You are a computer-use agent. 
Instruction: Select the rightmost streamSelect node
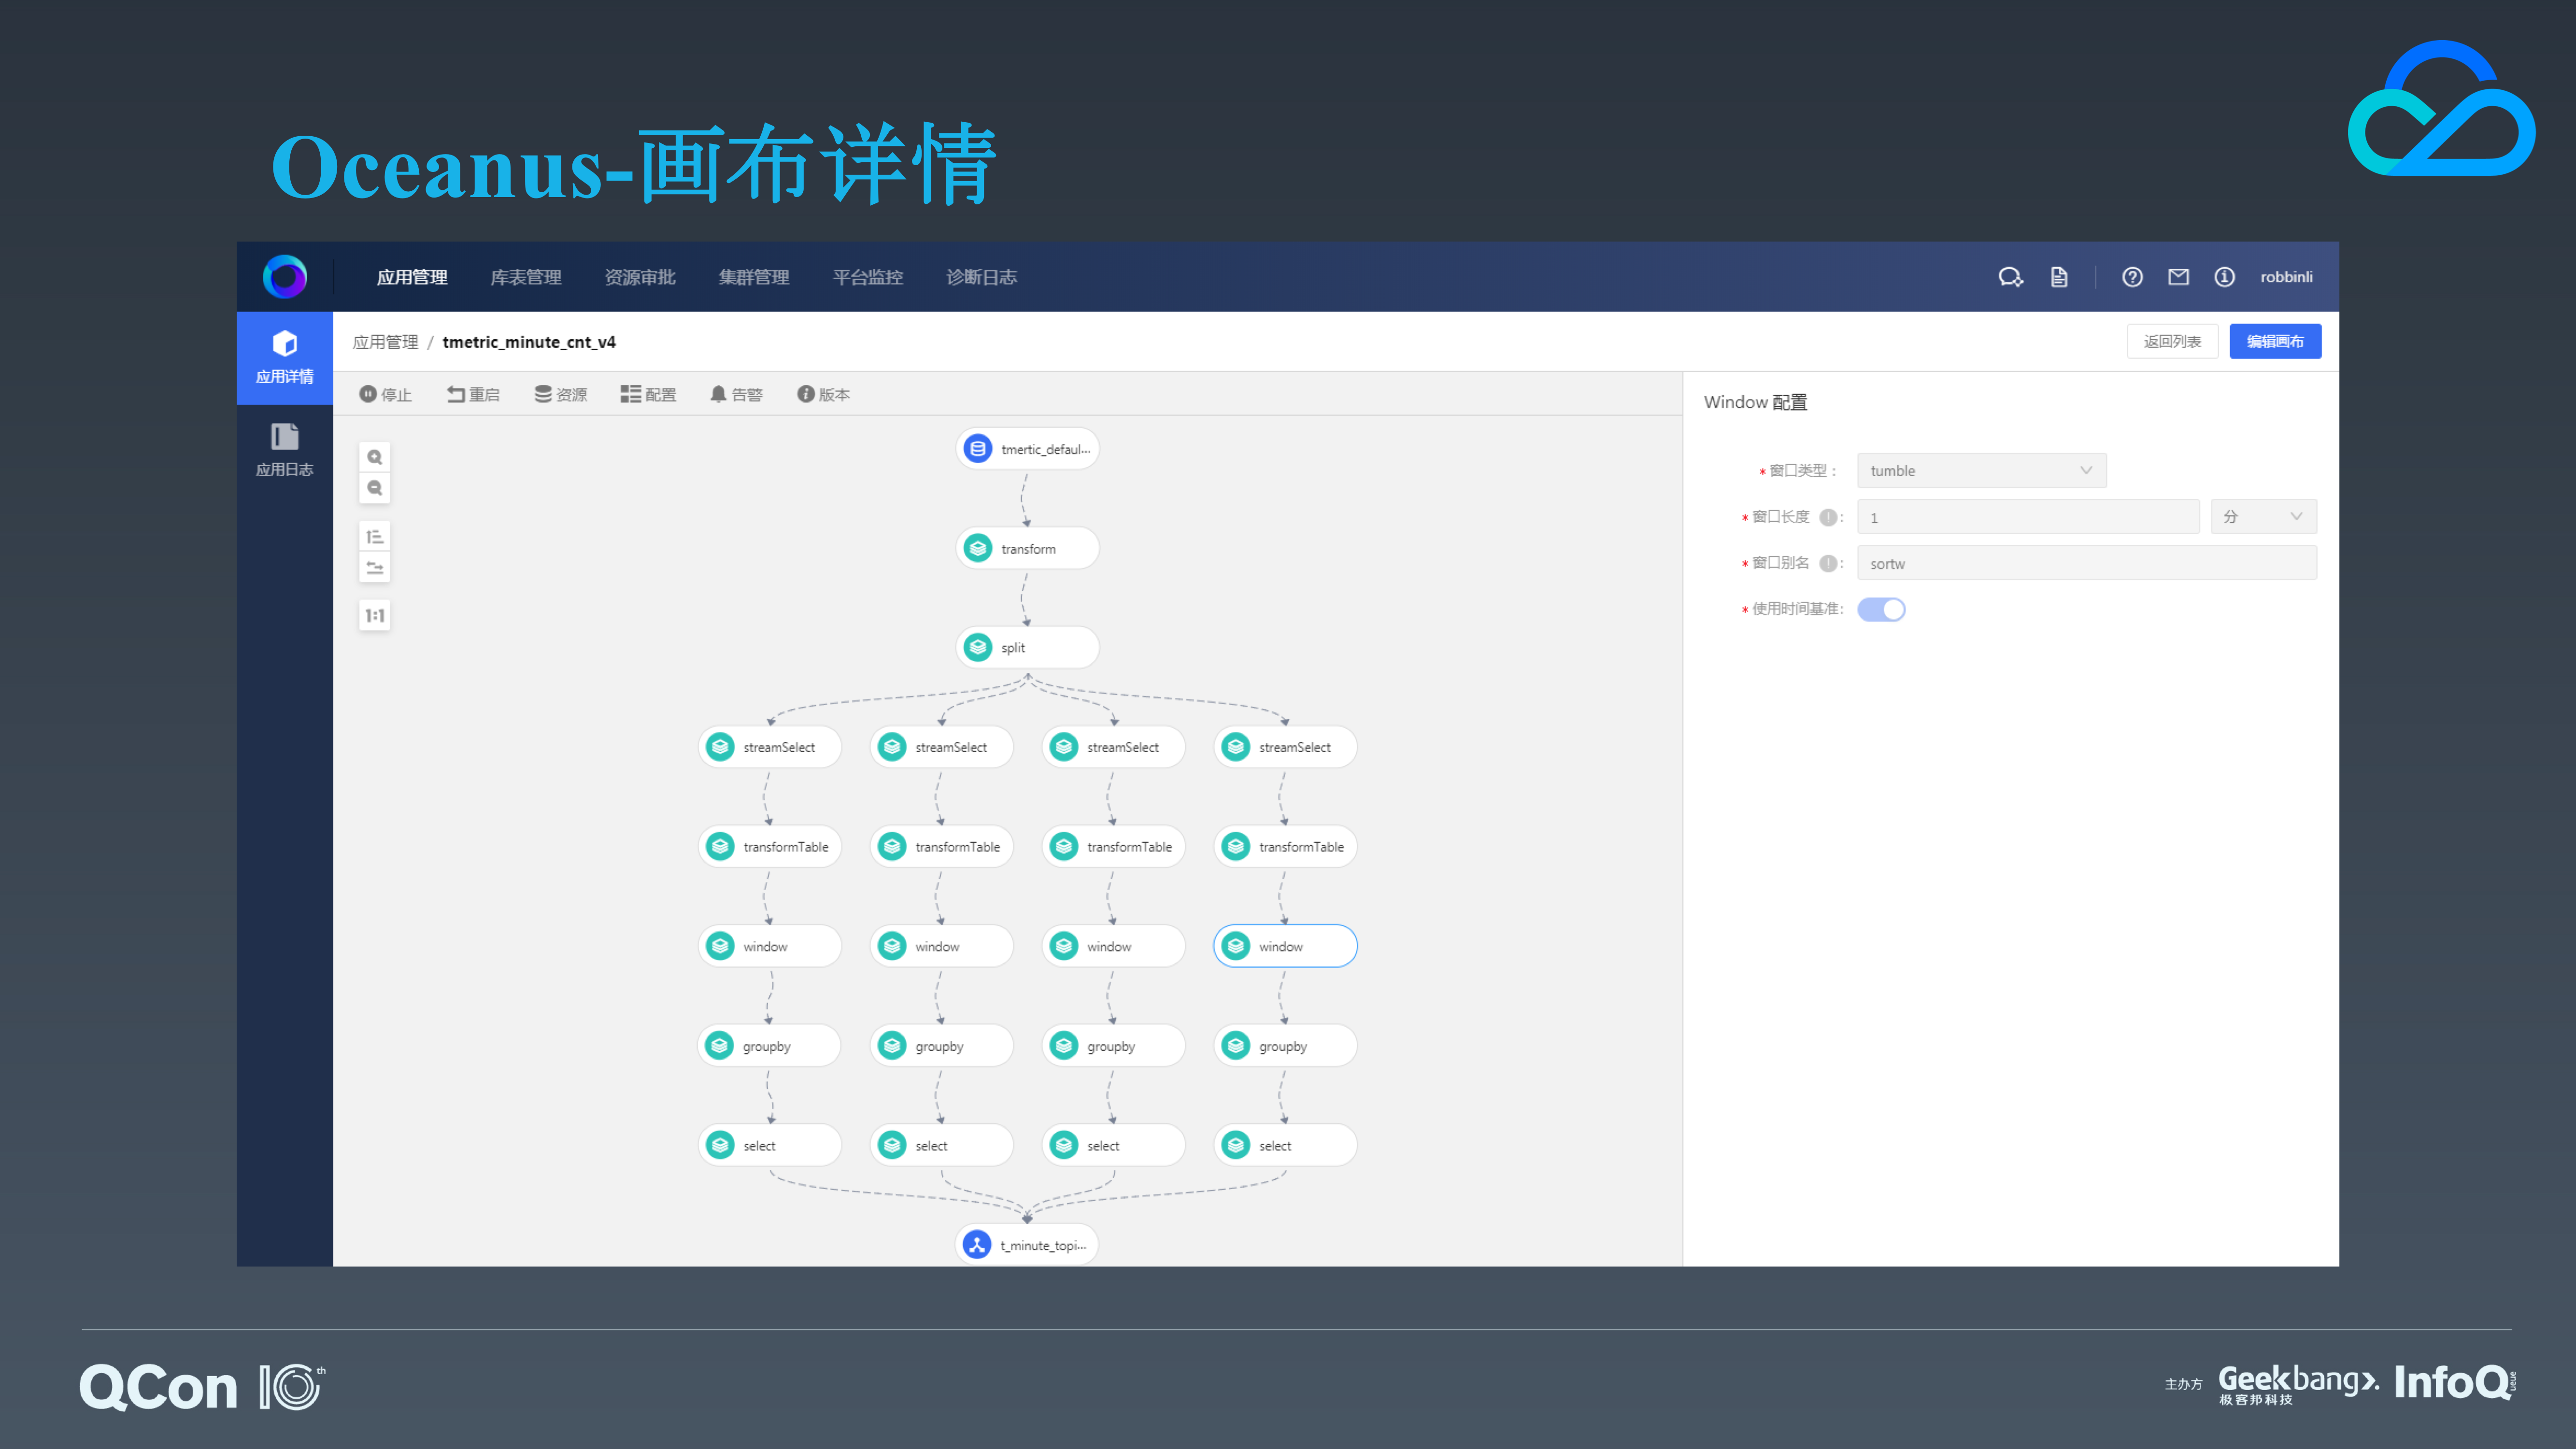pos(1286,747)
